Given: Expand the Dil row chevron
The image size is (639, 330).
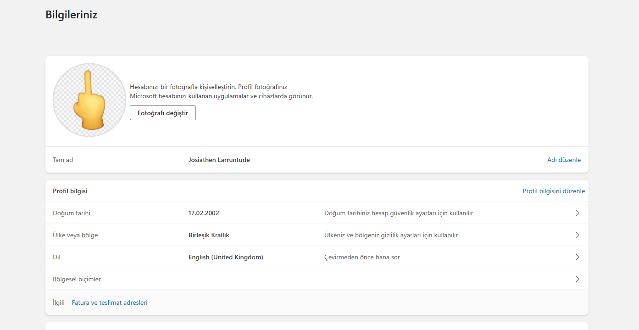Looking at the screenshot, I should (x=578, y=257).
